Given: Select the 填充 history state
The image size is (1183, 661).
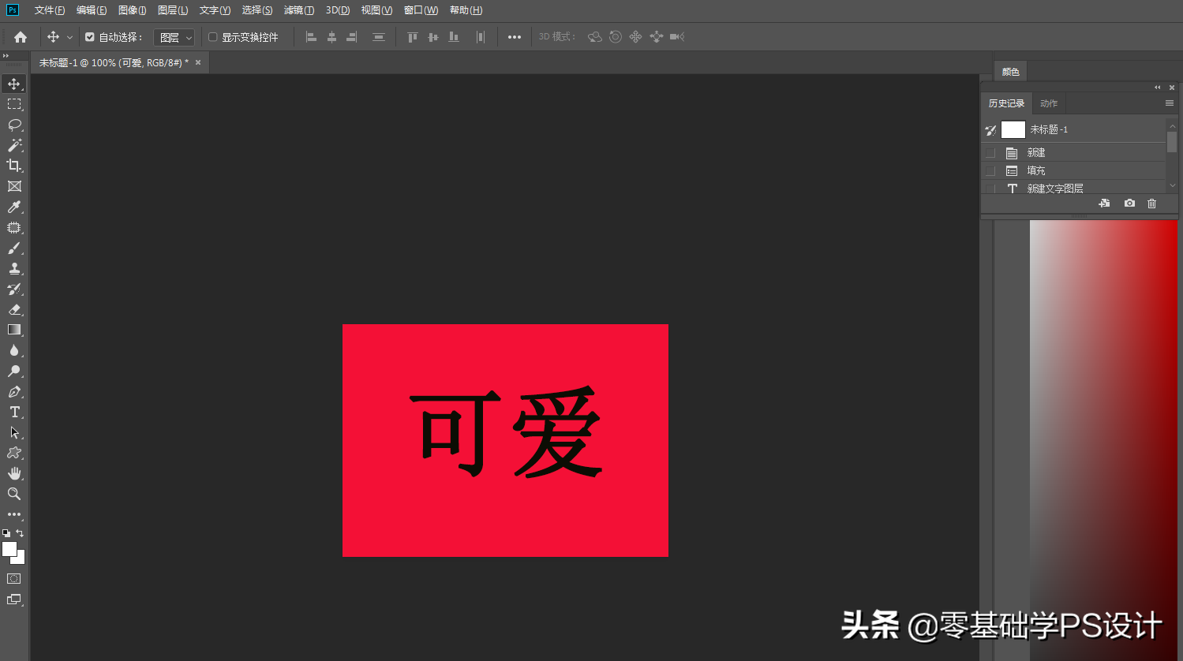Looking at the screenshot, I should [1073, 171].
